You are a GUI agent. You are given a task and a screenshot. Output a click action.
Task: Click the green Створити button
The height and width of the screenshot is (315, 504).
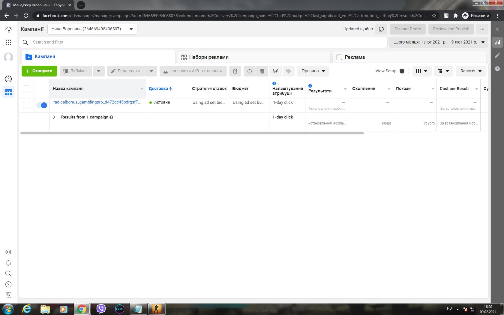coord(39,71)
